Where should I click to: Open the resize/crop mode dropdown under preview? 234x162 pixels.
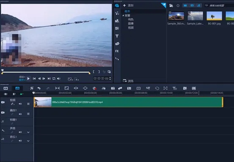77,79
